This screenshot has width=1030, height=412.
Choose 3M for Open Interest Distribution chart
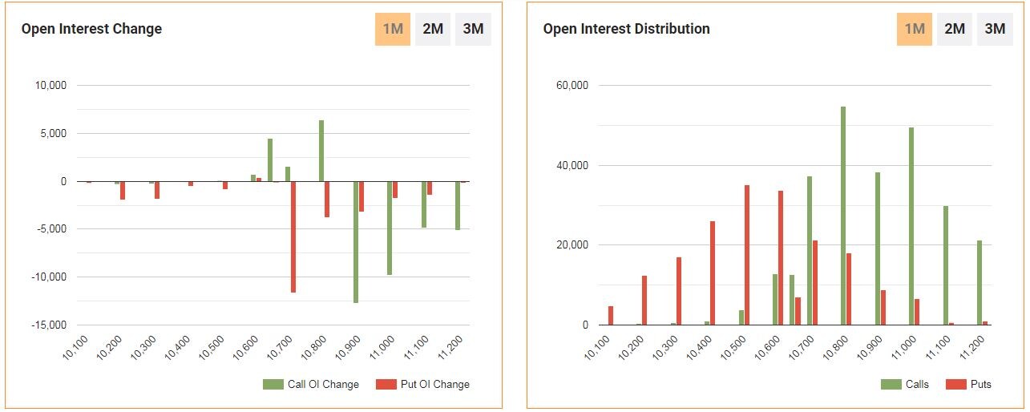(x=995, y=29)
